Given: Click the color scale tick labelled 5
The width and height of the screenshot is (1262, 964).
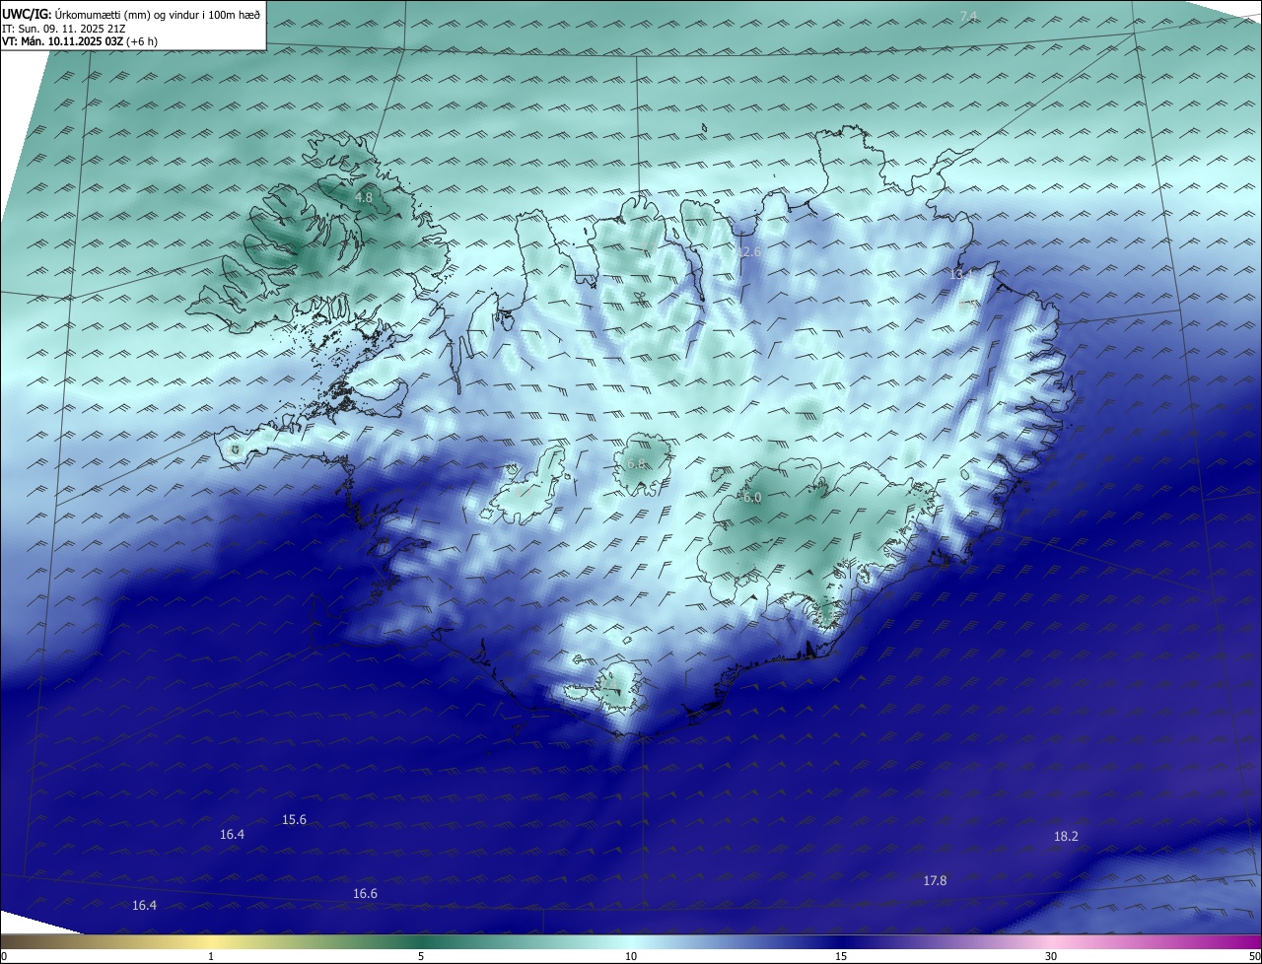Looking at the screenshot, I should (421, 956).
